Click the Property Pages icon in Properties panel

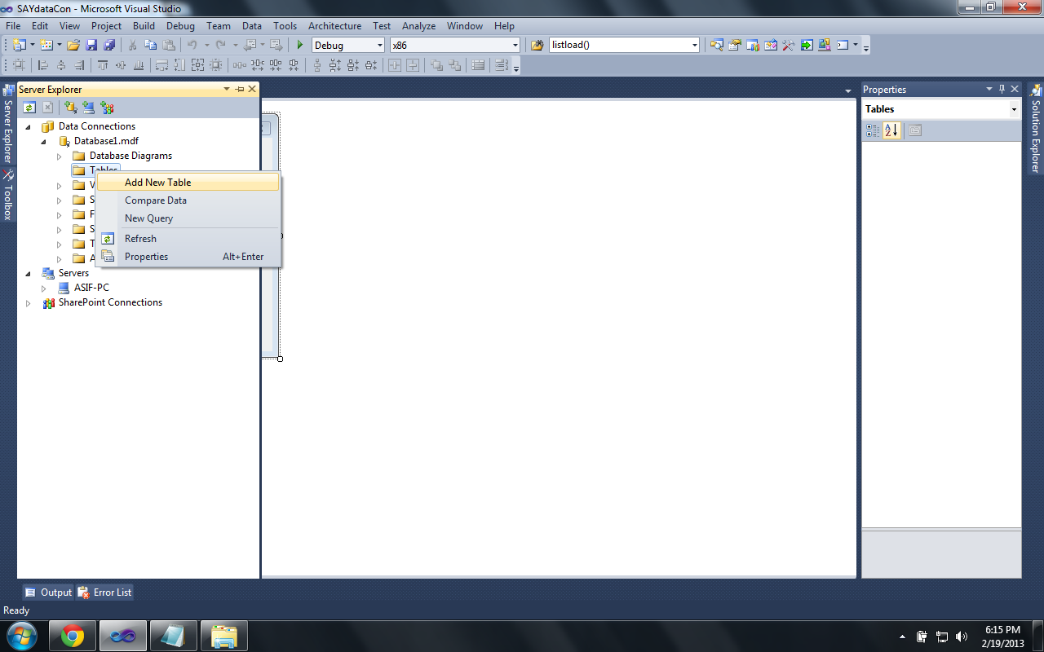(x=915, y=130)
